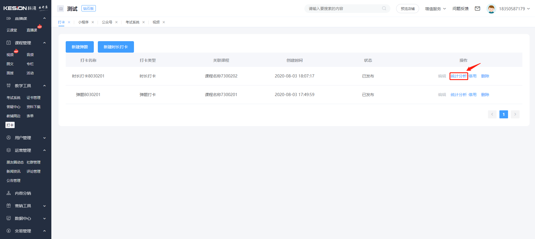
Task: Close the 视频 tab
Action: tap(164, 22)
